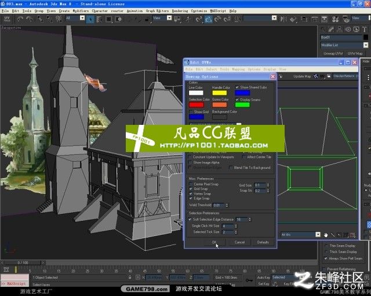Enable the Center Pixel Snap checkbox
Screen dimensions: 371x296
click(x=191, y=184)
